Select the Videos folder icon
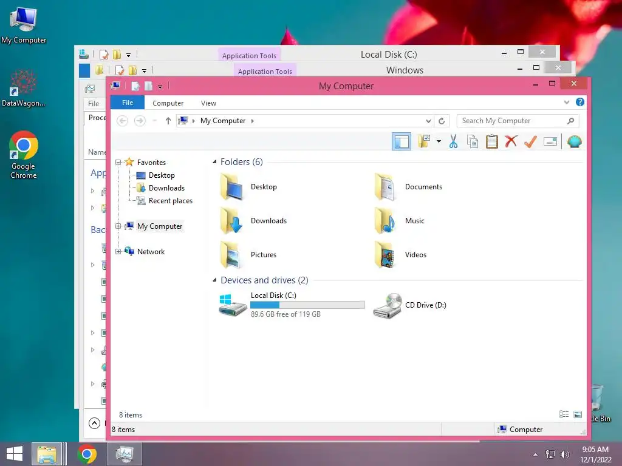 [x=385, y=255]
